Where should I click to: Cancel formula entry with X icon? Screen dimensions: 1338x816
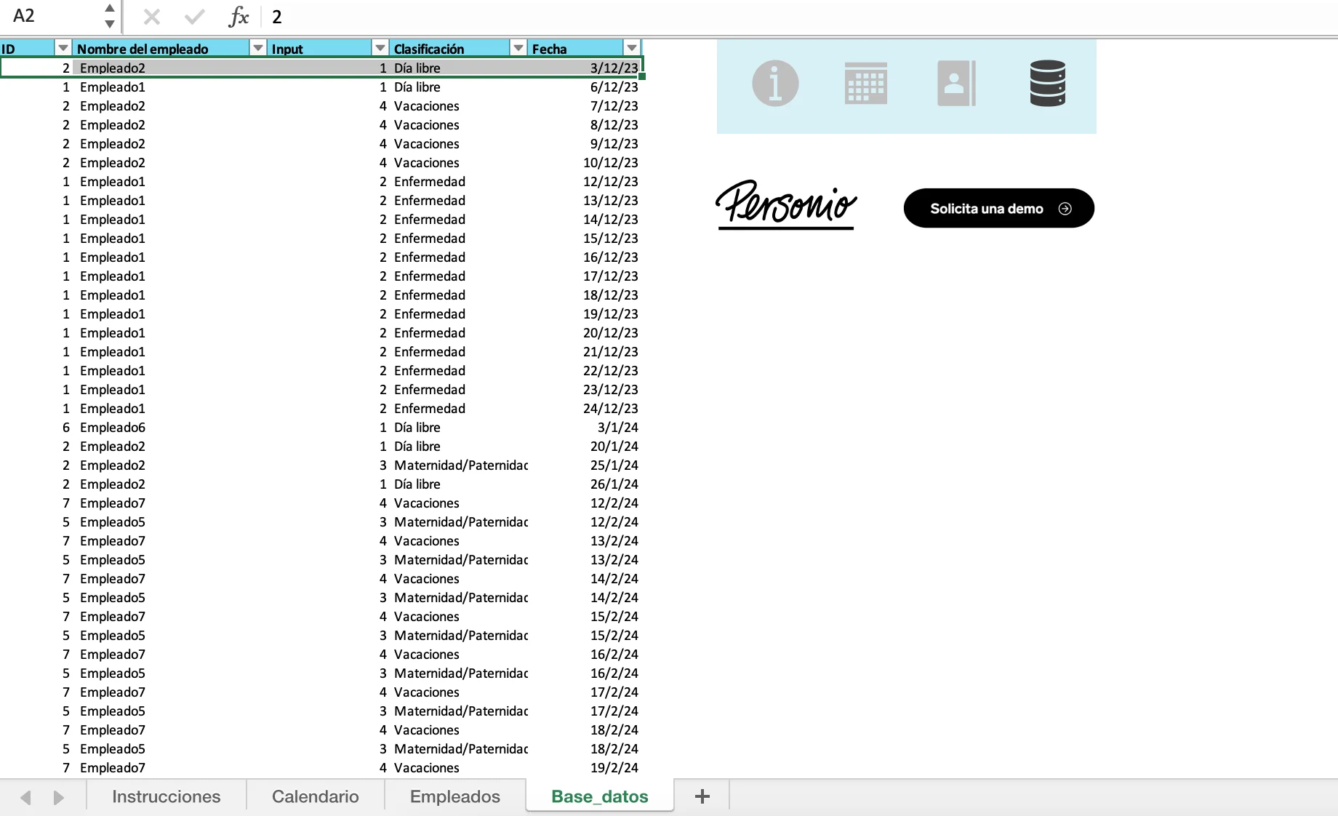point(152,16)
